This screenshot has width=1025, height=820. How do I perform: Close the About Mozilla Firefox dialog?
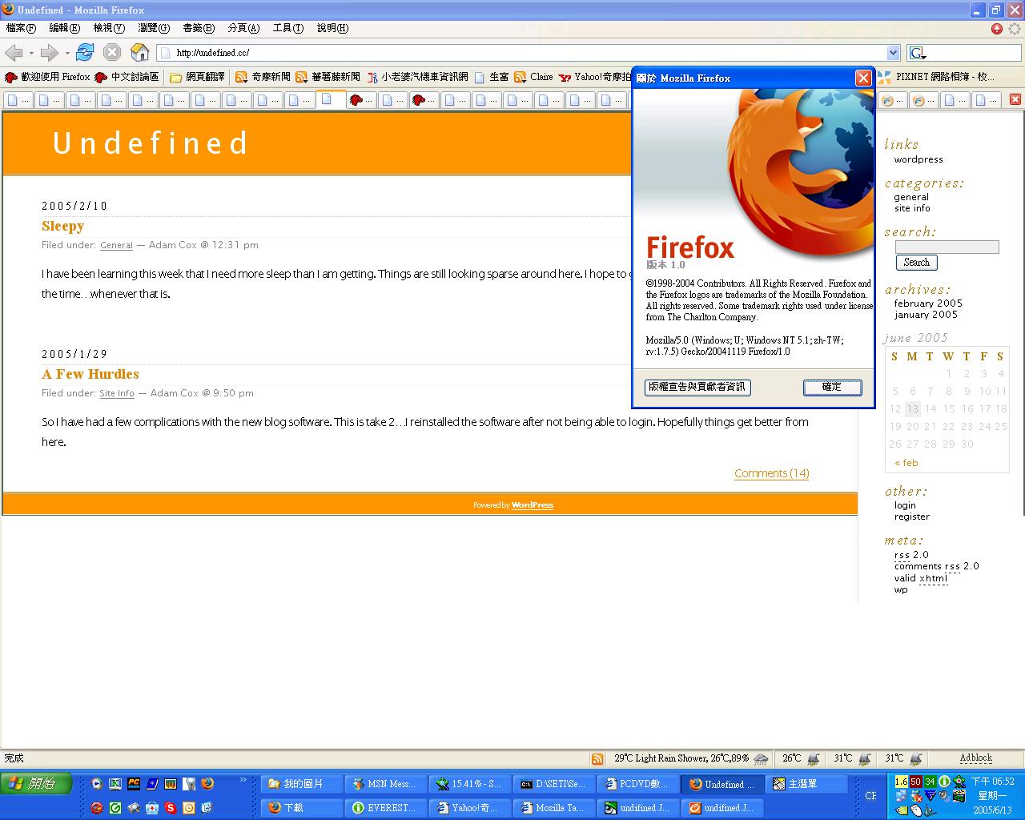tap(863, 78)
